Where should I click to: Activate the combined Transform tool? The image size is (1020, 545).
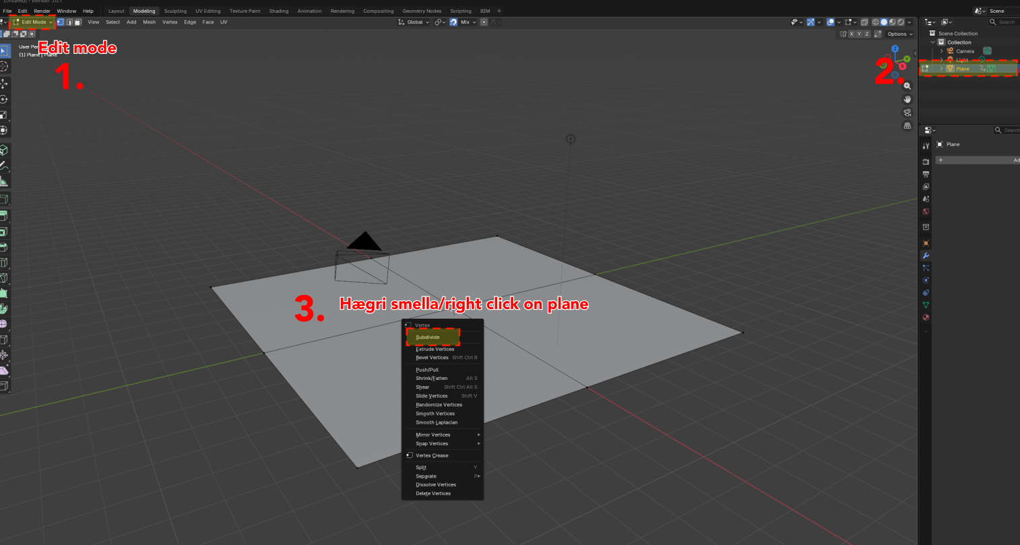pyautogui.click(x=3, y=130)
